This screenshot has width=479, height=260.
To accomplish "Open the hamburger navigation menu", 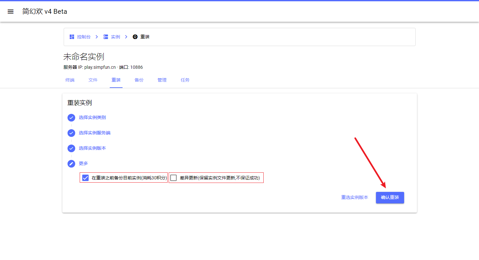I will point(11,12).
